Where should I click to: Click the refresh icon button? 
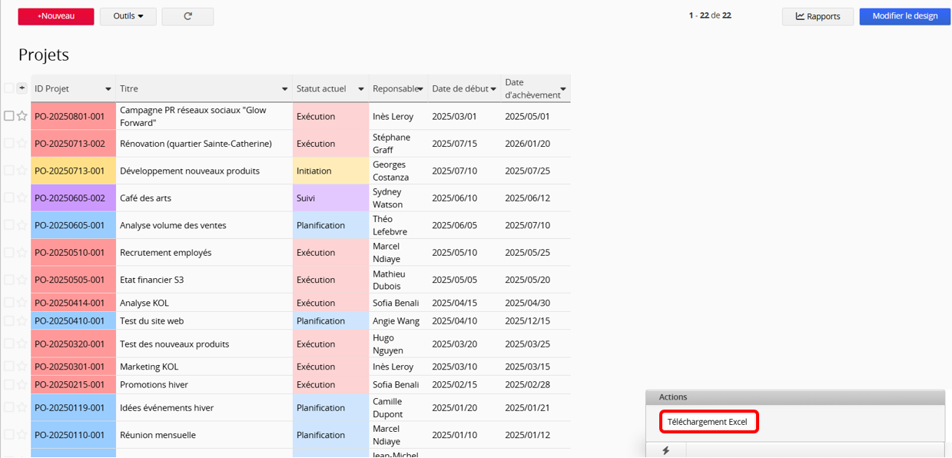click(187, 16)
